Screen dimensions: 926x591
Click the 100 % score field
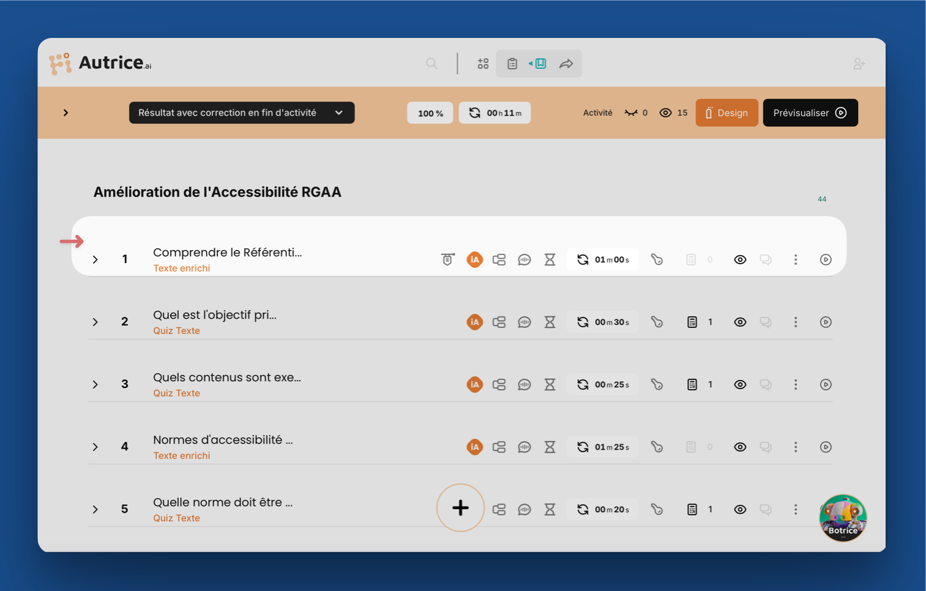pyautogui.click(x=430, y=113)
